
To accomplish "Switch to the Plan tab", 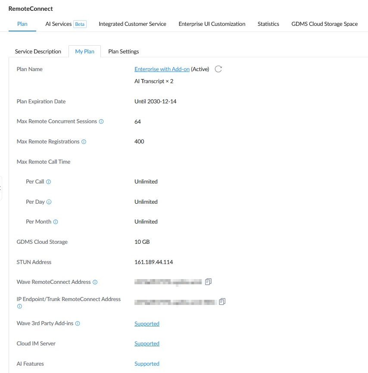I will 22,24.
